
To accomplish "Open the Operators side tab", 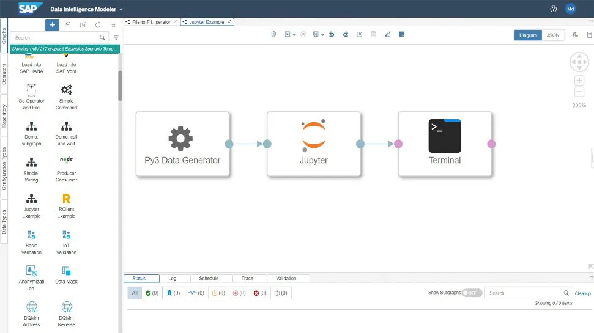I will 4,74.
